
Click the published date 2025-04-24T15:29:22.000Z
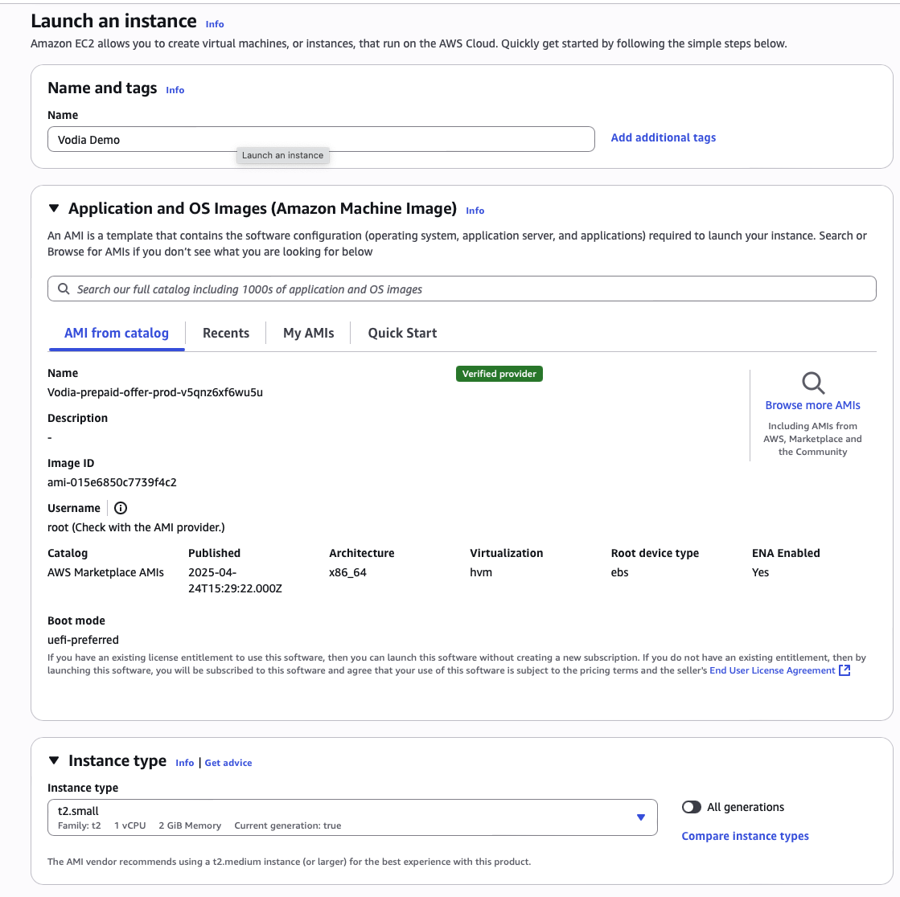[236, 580]
